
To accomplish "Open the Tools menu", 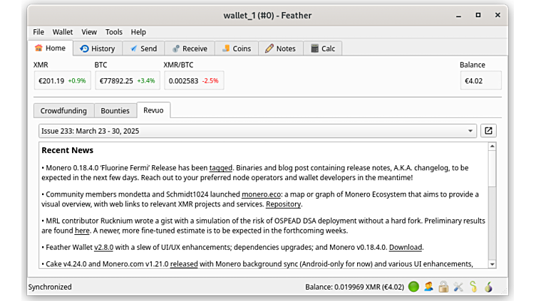I will pyautogui.click(x=114, y=32).
